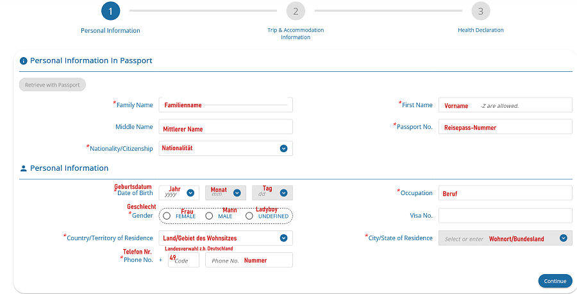
Task: Click step 2 Trip & Accommodation circle
Action: click(x=296, y=11)
